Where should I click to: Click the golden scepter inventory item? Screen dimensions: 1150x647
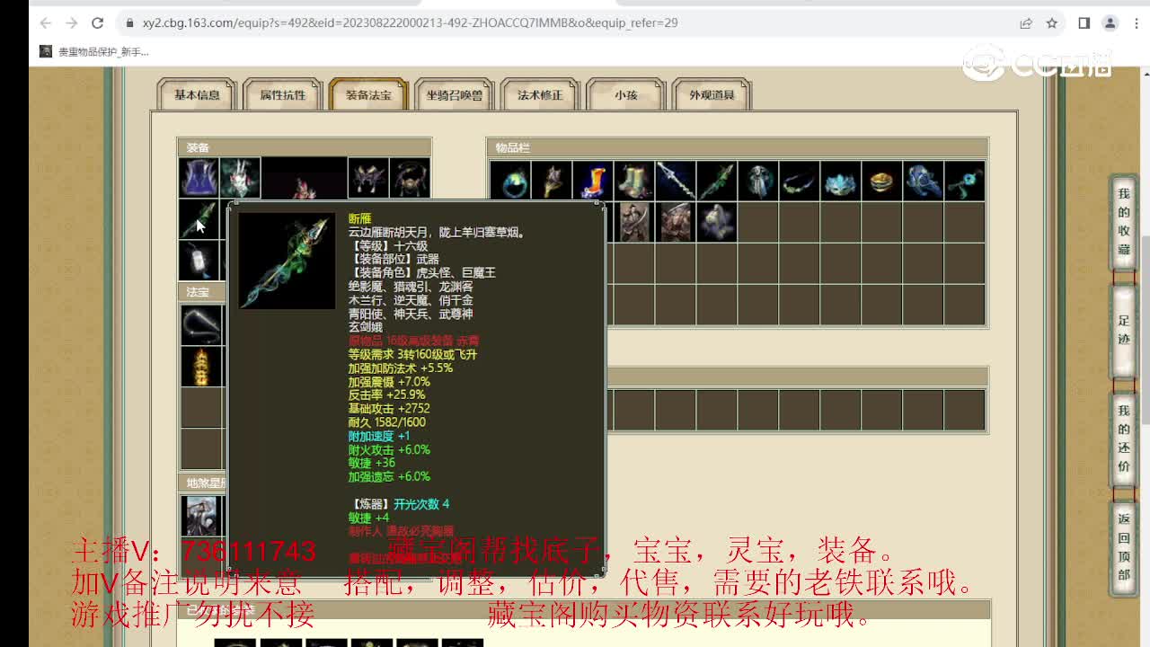click(552, 181)
